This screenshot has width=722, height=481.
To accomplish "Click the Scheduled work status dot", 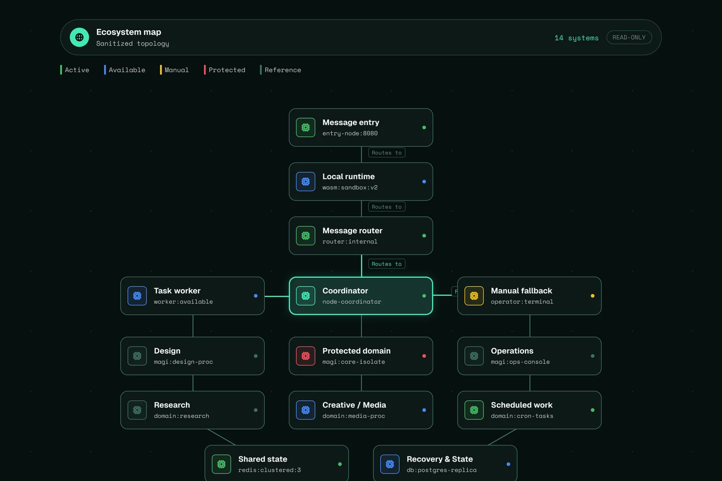I will 593,410.
